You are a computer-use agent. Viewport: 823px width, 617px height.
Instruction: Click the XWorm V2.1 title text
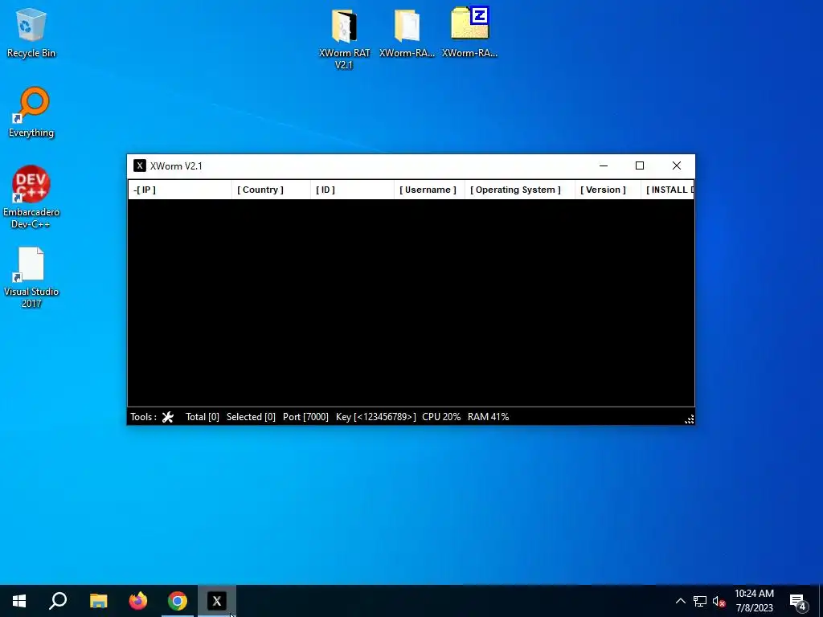click(176, 166)
